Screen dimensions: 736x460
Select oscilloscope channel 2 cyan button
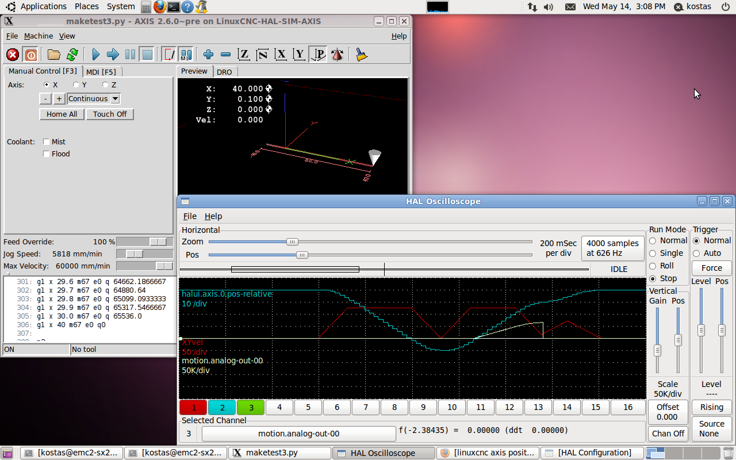coord(222,408)
